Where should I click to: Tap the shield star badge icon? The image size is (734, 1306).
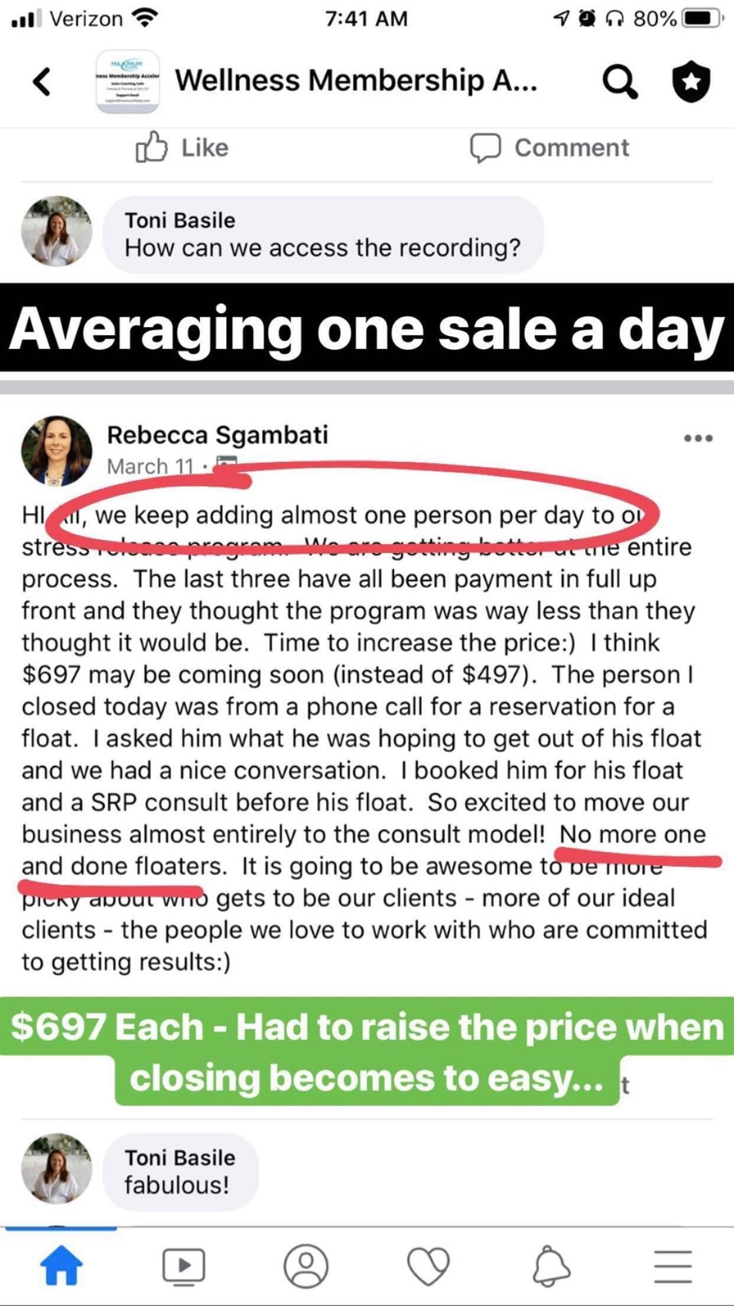pyautogui.click(x=691, y=81)
